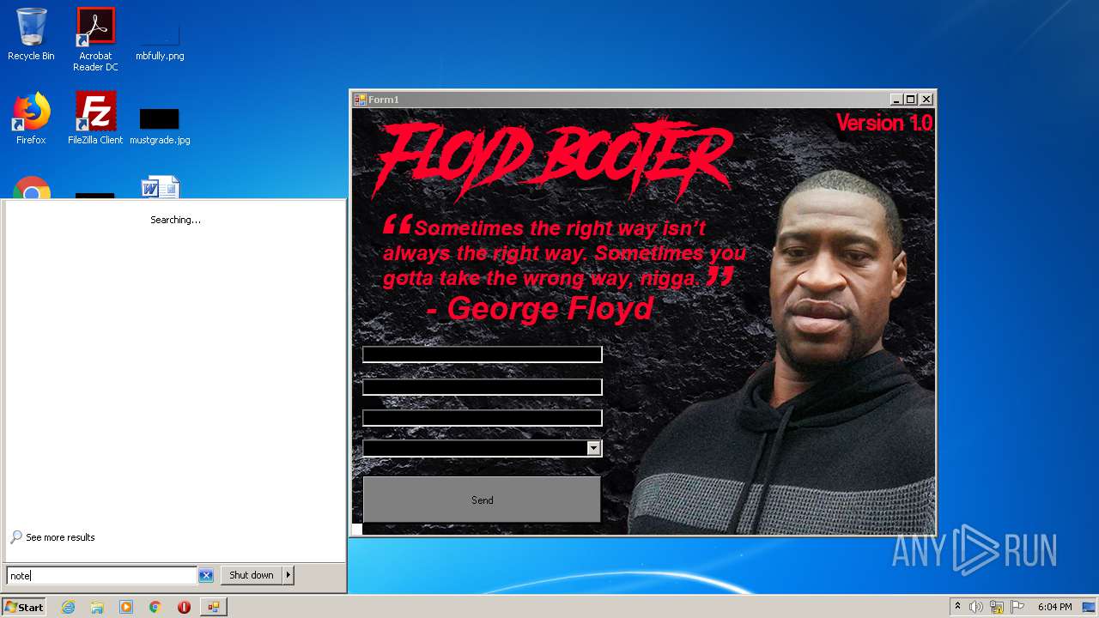Click the Searching... status text
Image resolution: width=1099 pixels, height=618 pixels.
pos(175,220)
